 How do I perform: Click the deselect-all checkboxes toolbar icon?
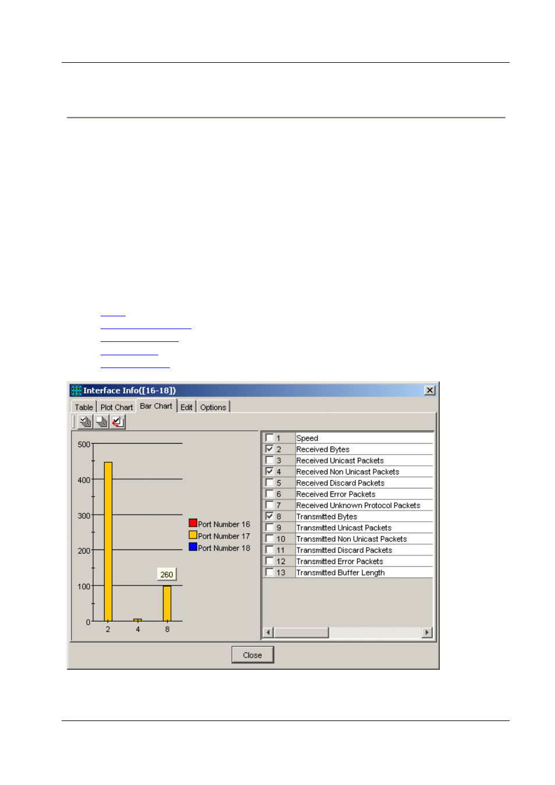coord(102,422)
